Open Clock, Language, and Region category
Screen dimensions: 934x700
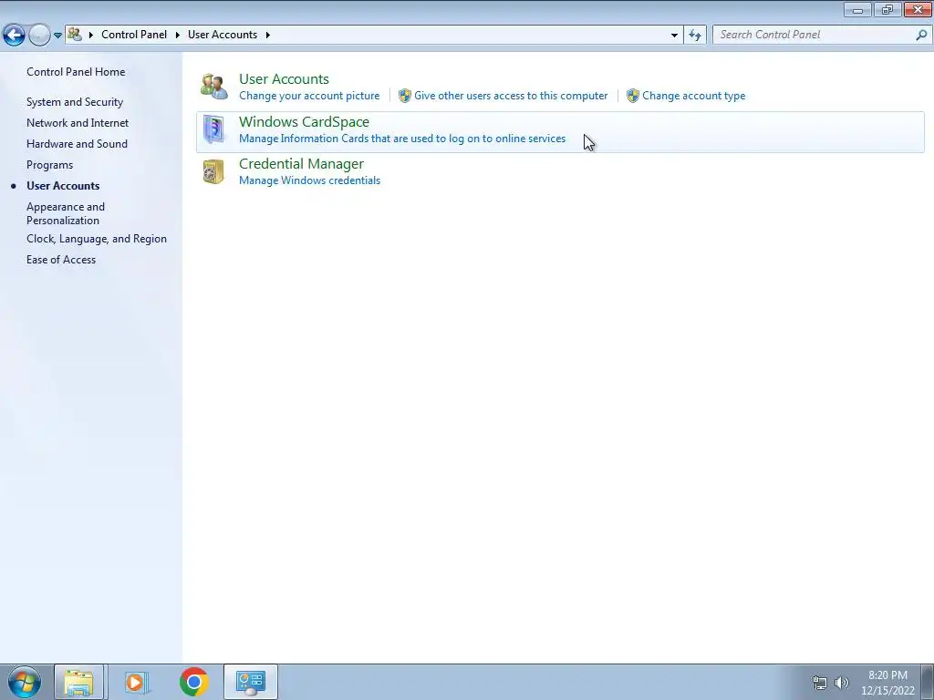[97, 239]
